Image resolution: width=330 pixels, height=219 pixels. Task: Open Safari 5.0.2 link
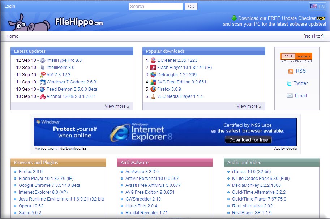(x=30, y=213)
